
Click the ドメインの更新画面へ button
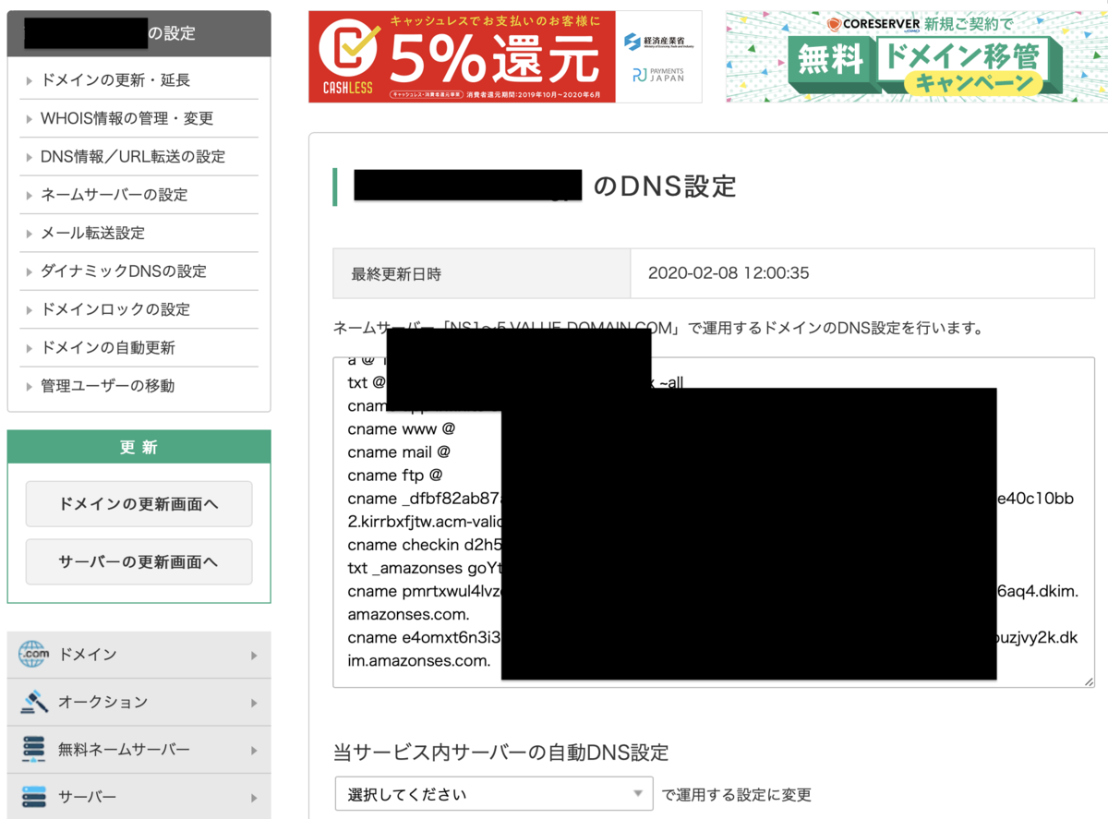[138, 504]
